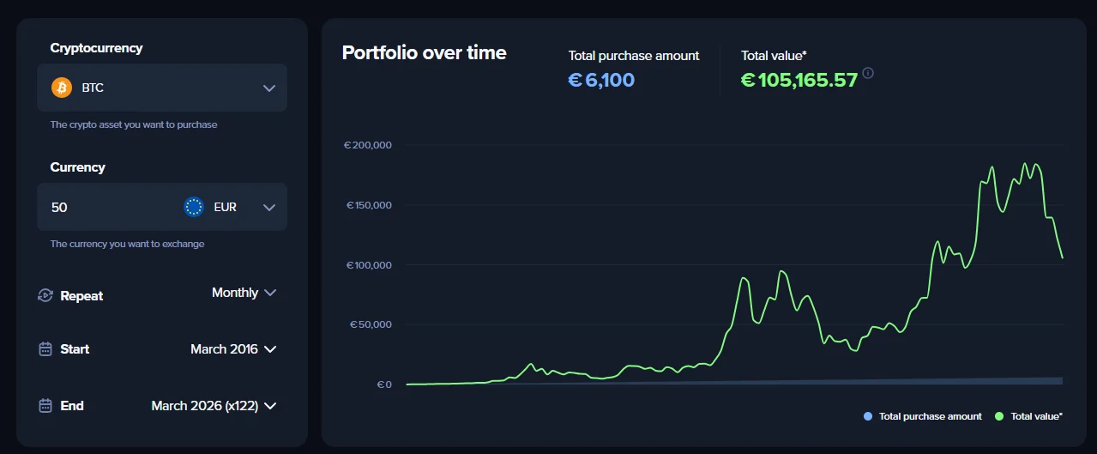
Task: Click the End calendar icon
Action: coord(45,406)
